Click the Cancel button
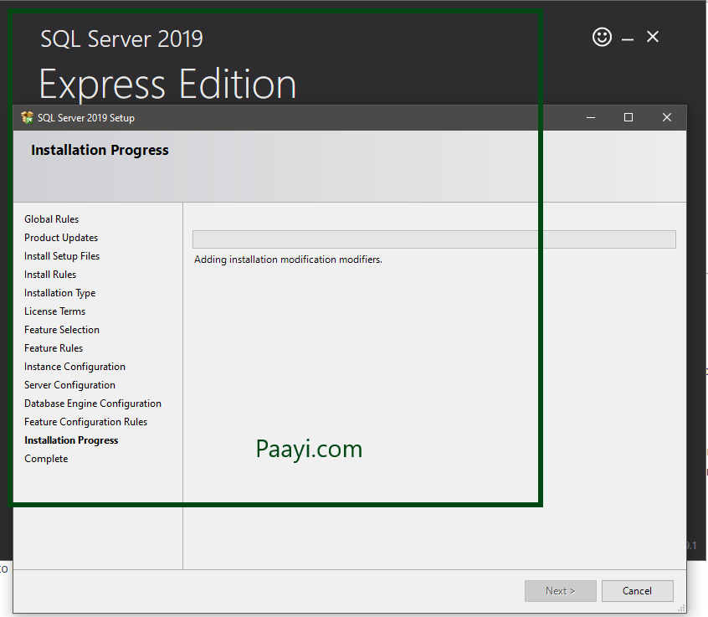 point(637,591)
